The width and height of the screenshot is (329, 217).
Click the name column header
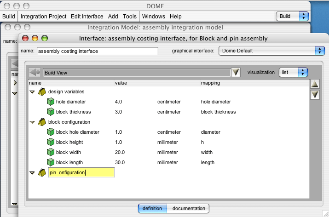click(x=71, y=83)
